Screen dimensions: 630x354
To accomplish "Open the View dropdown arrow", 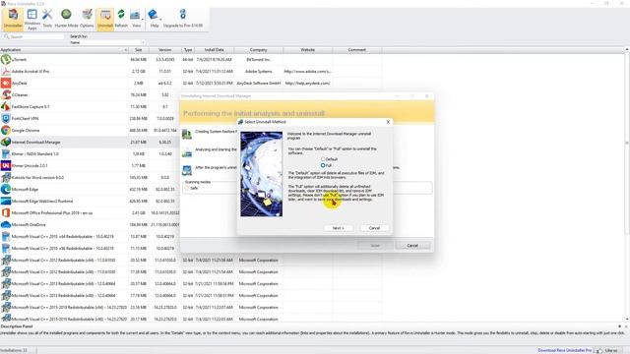I will pyautogui.click(x=143, y=20).
